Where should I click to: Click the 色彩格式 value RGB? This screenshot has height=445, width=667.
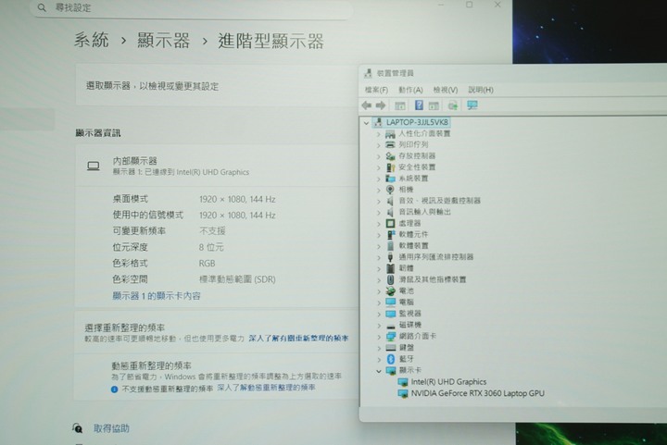[207, 264]
